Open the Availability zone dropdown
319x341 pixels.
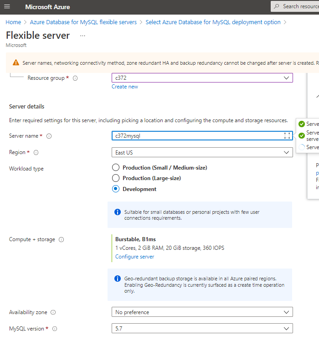[202, 312]
